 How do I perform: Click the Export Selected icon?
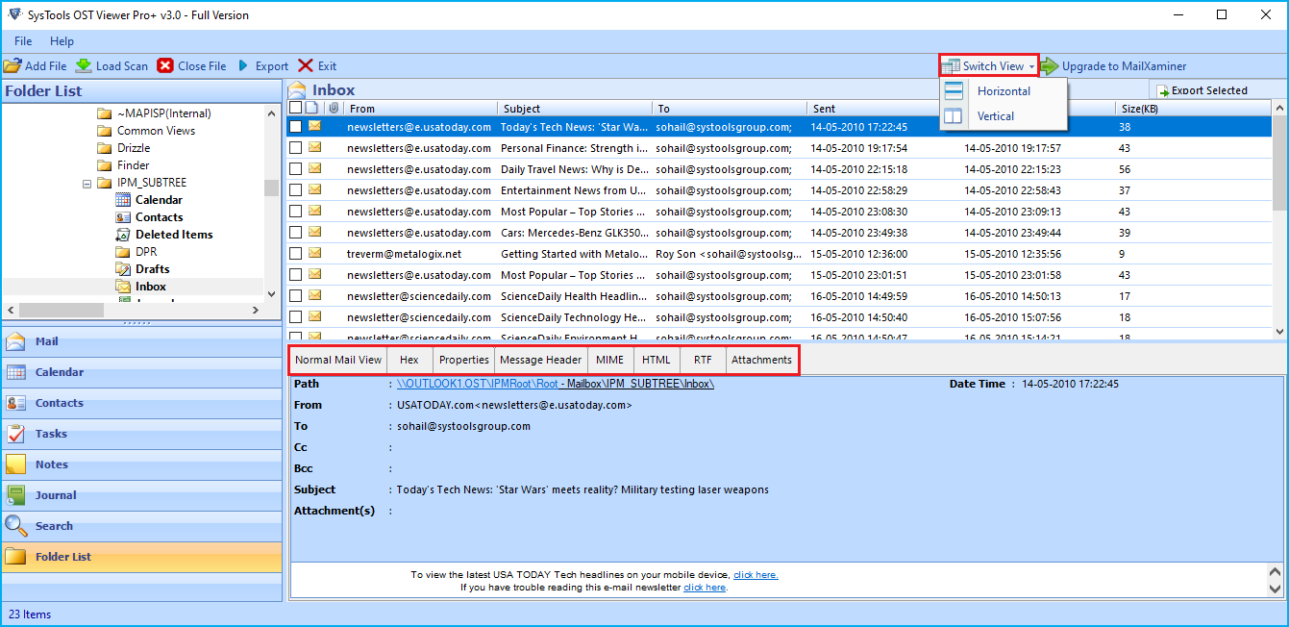click(1163, 90)
